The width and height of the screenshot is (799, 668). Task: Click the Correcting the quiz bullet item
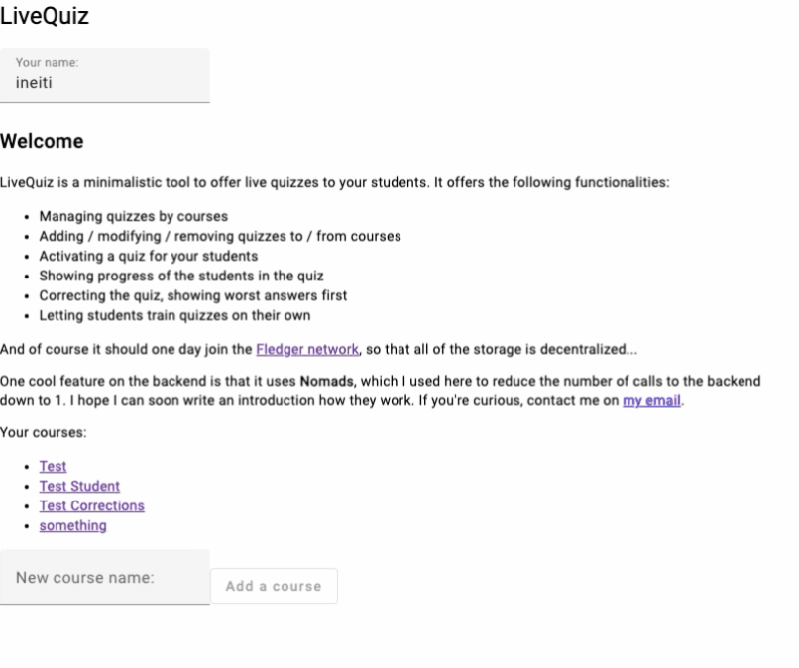[192, 295]
